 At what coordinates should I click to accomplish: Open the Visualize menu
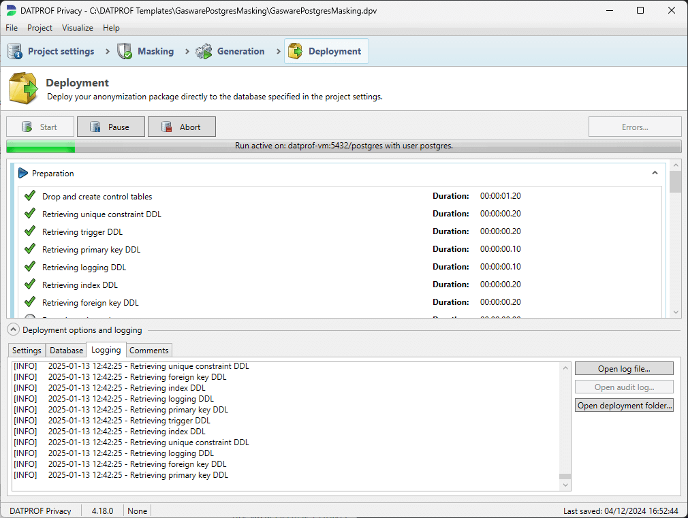(x=77, y=28)
